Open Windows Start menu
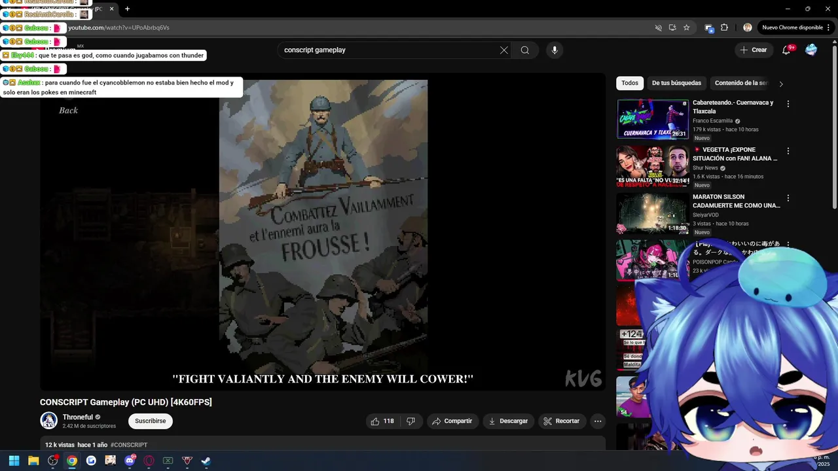 click(14, 461)
